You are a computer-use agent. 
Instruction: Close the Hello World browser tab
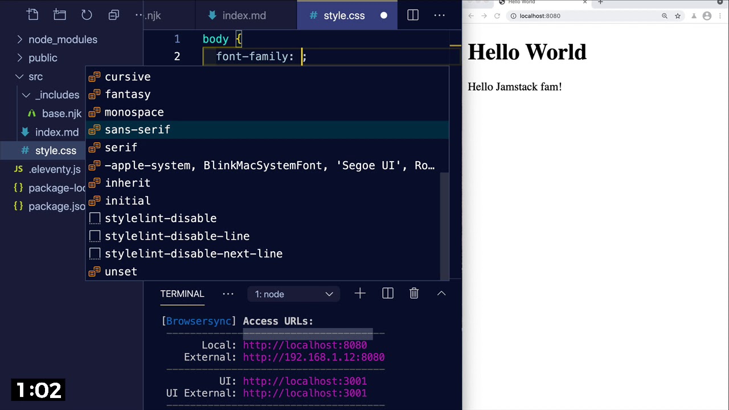click(x=585, y=2)
